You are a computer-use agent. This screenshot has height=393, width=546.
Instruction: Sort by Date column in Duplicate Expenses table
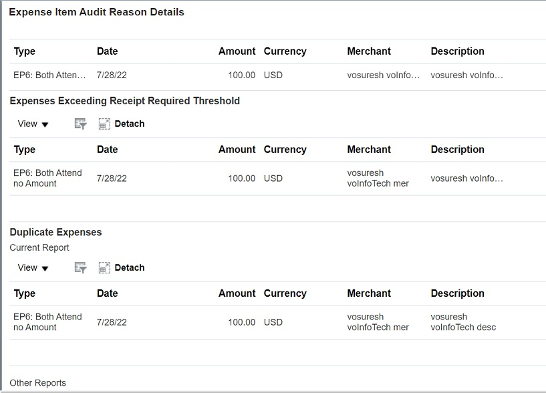107,293
